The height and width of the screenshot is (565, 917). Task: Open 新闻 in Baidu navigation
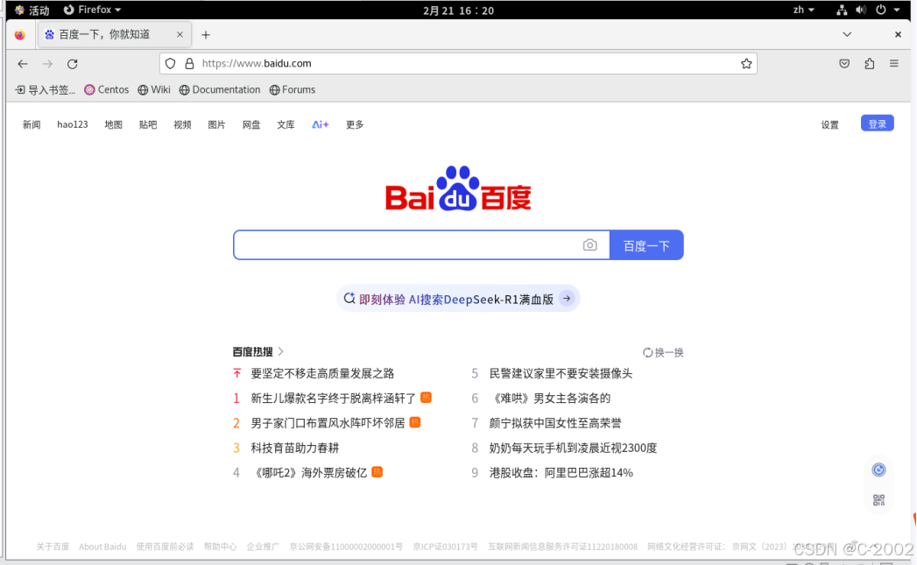pyautogui.click(x=32, y=124)
